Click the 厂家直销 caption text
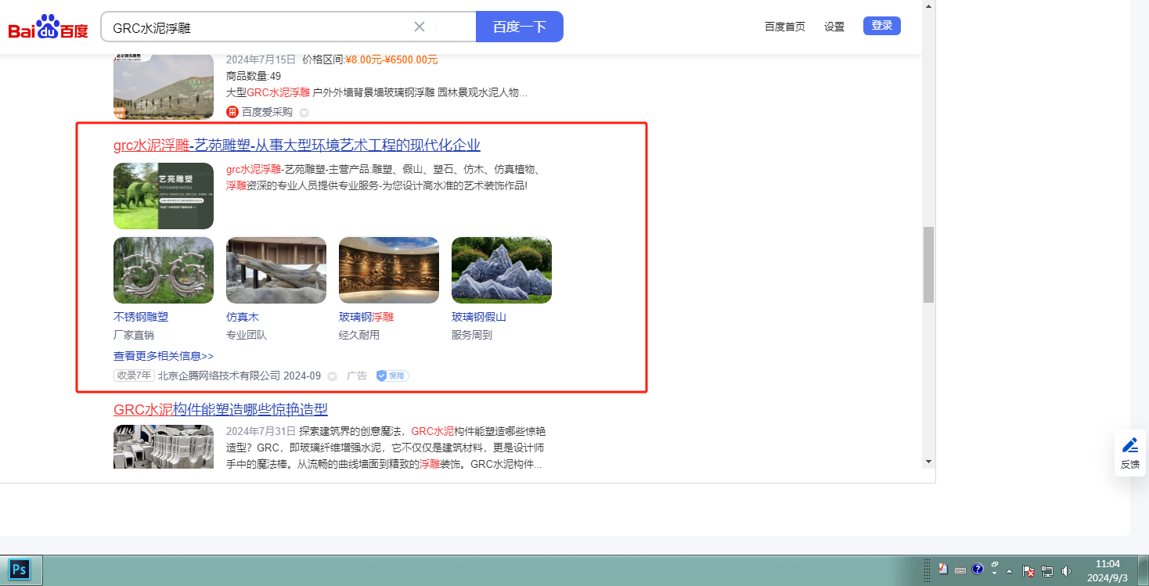The width and height of the screenshot is (1149, 586). coord(134,335)
